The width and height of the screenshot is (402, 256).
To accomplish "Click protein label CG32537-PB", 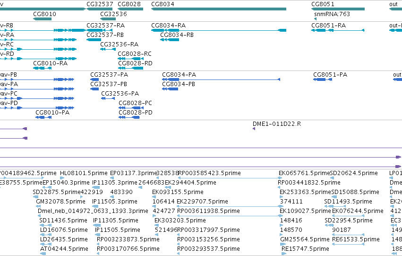I will point(109,84).
